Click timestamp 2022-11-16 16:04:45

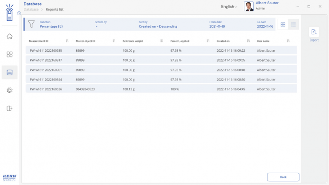pos(231,89)
